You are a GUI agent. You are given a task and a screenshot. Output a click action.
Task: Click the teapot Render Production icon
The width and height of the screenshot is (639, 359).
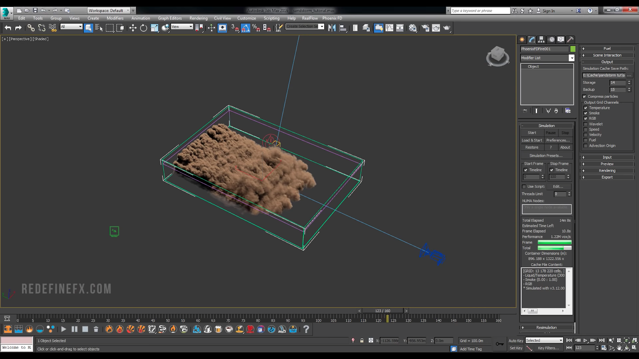tap(447, 28)
